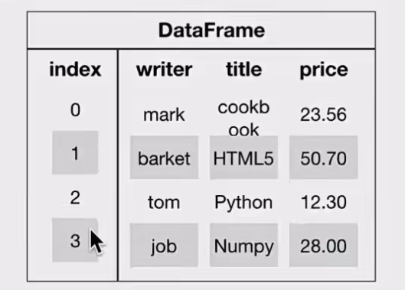Click index value 2

click(75, 198)
